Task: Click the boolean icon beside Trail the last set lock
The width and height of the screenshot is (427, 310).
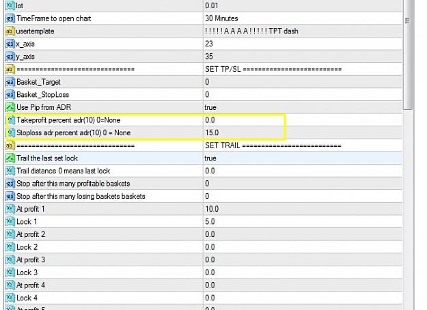Action: click(x=10, y=158)
